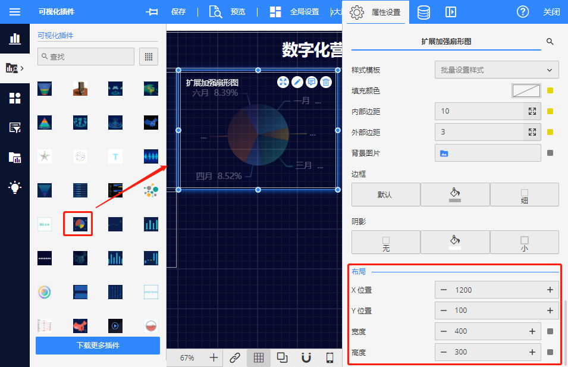Viewport: 568px width, 367px height.
Task: Open the mobile device preview icon
Action: (330, 357)
